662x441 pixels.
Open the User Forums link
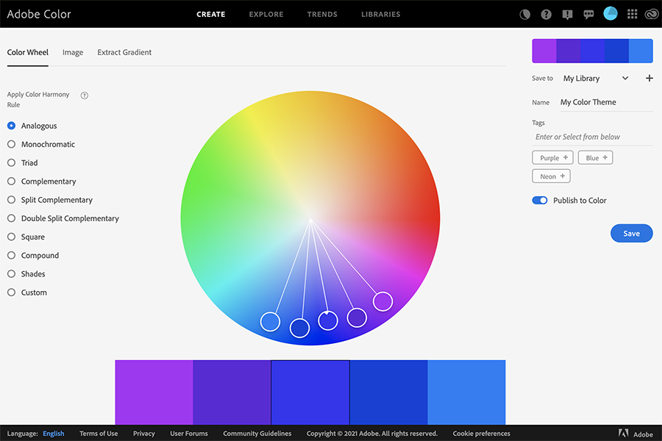(x=189, y=434)
